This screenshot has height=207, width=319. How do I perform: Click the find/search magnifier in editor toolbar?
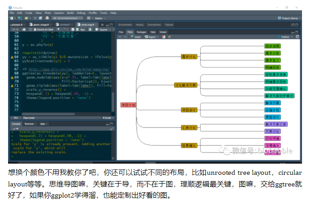coord(59,30)
